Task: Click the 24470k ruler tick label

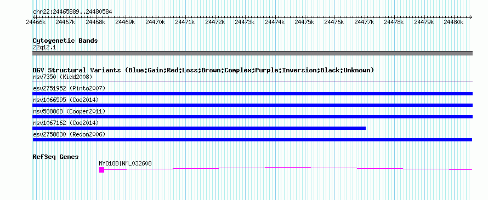Action: click(155, 22)
